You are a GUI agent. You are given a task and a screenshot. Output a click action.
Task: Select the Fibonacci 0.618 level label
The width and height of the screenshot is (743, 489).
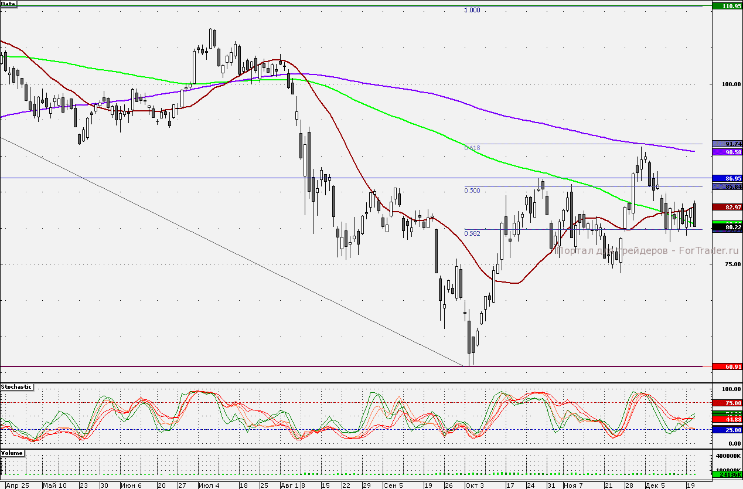click(472, 148)
